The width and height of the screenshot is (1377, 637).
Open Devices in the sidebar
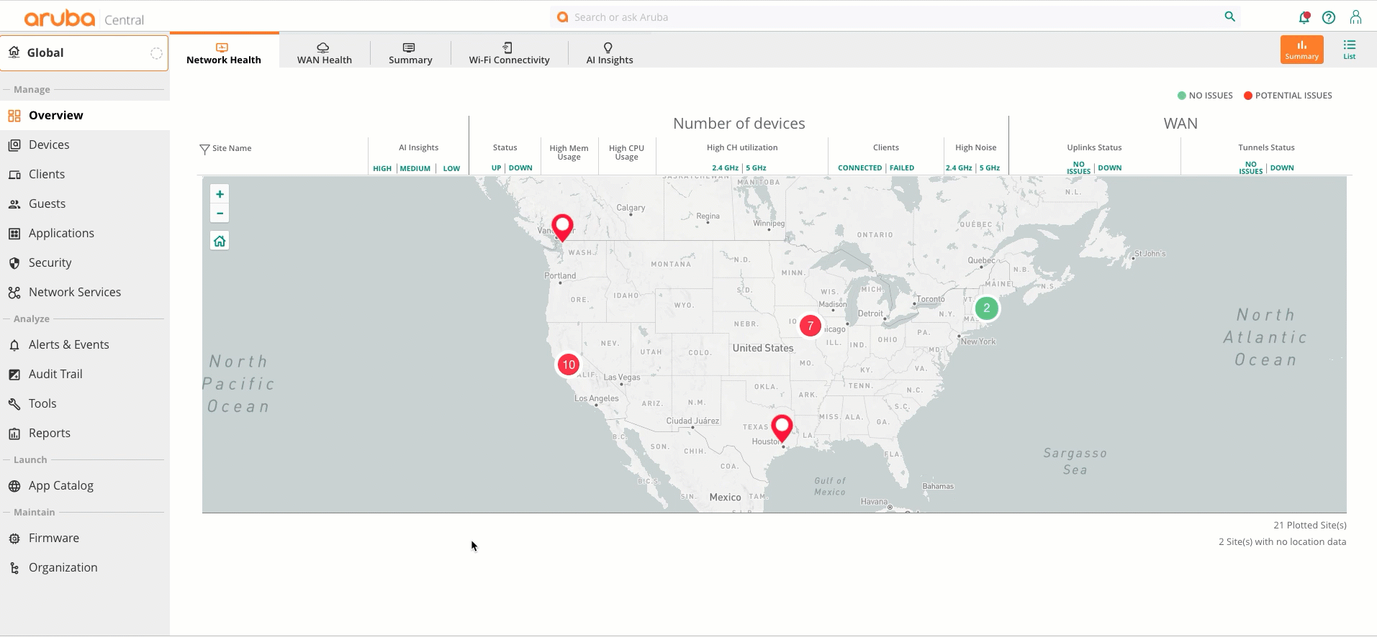(x=85, y=145)
